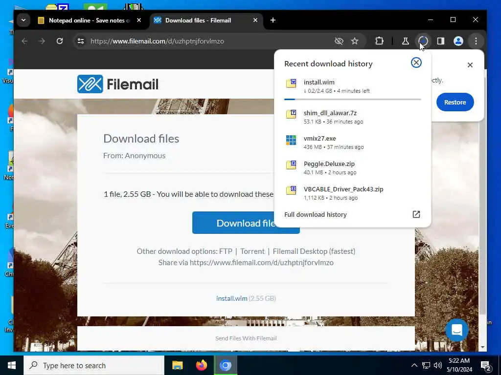Viewport: 501px width, 375px height.
Task: Choose Torrent download option
Action: tap(252, 251)
